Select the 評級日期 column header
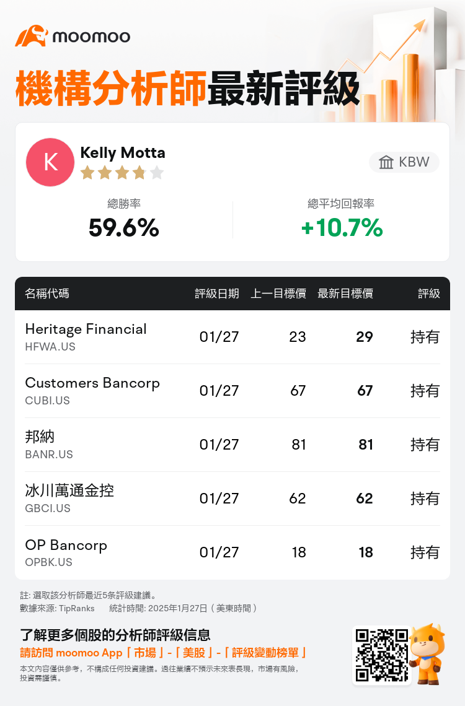This screenshot has height=706, width=465. point(217,294)
